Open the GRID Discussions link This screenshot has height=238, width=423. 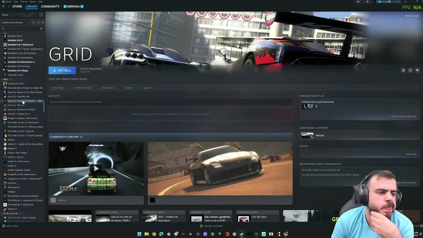tap(108, 88)
